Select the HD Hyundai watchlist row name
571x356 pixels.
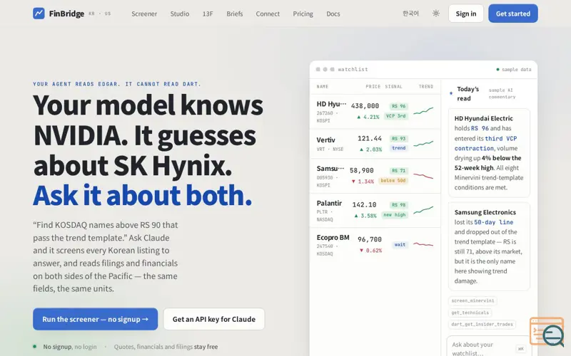331,104
